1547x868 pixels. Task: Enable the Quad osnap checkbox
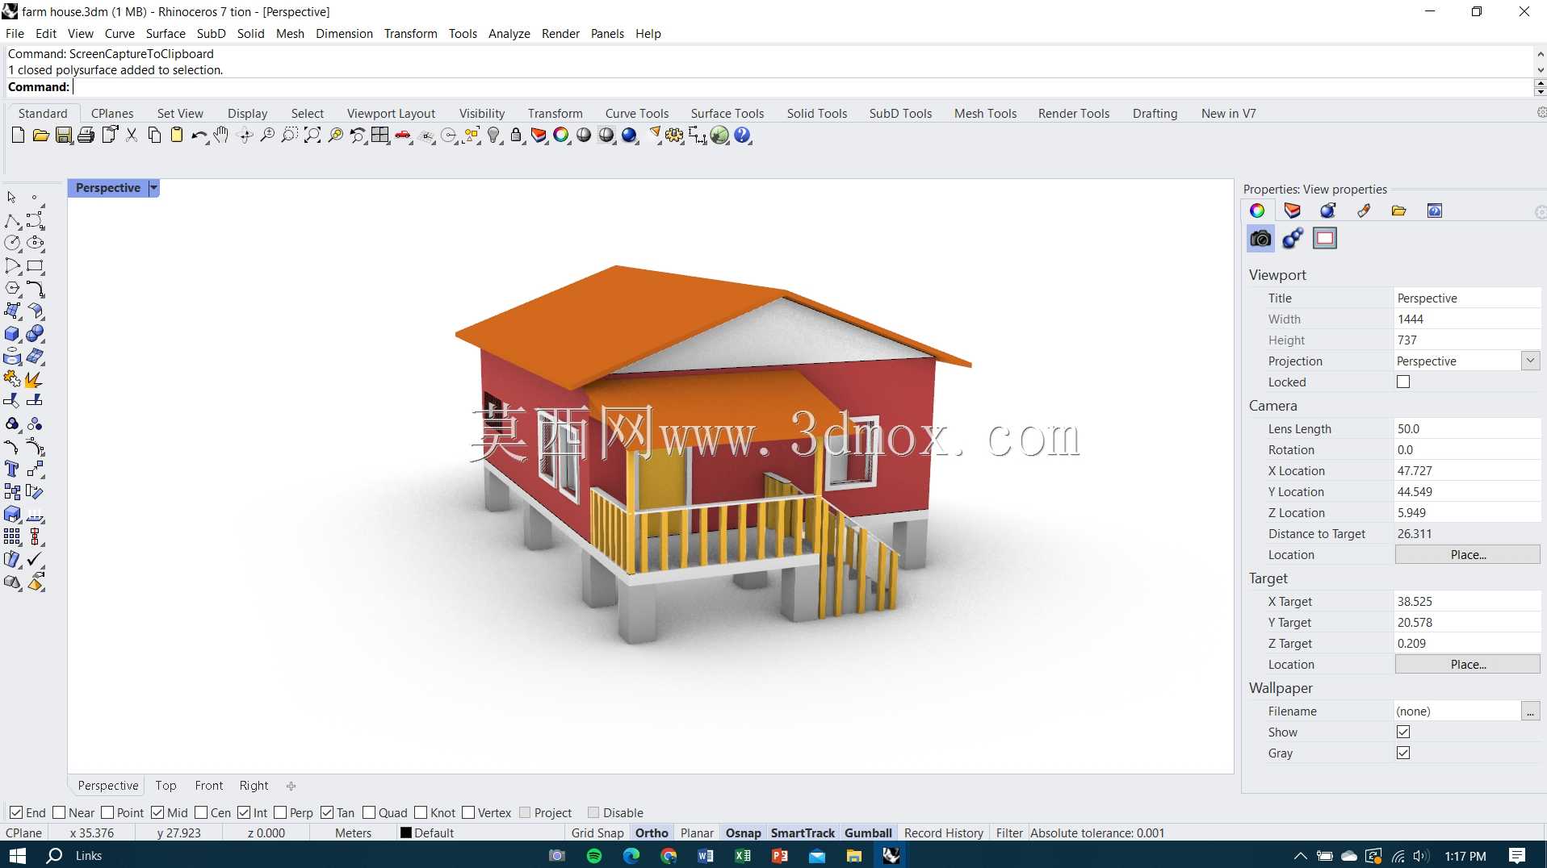tap(369, 812)
